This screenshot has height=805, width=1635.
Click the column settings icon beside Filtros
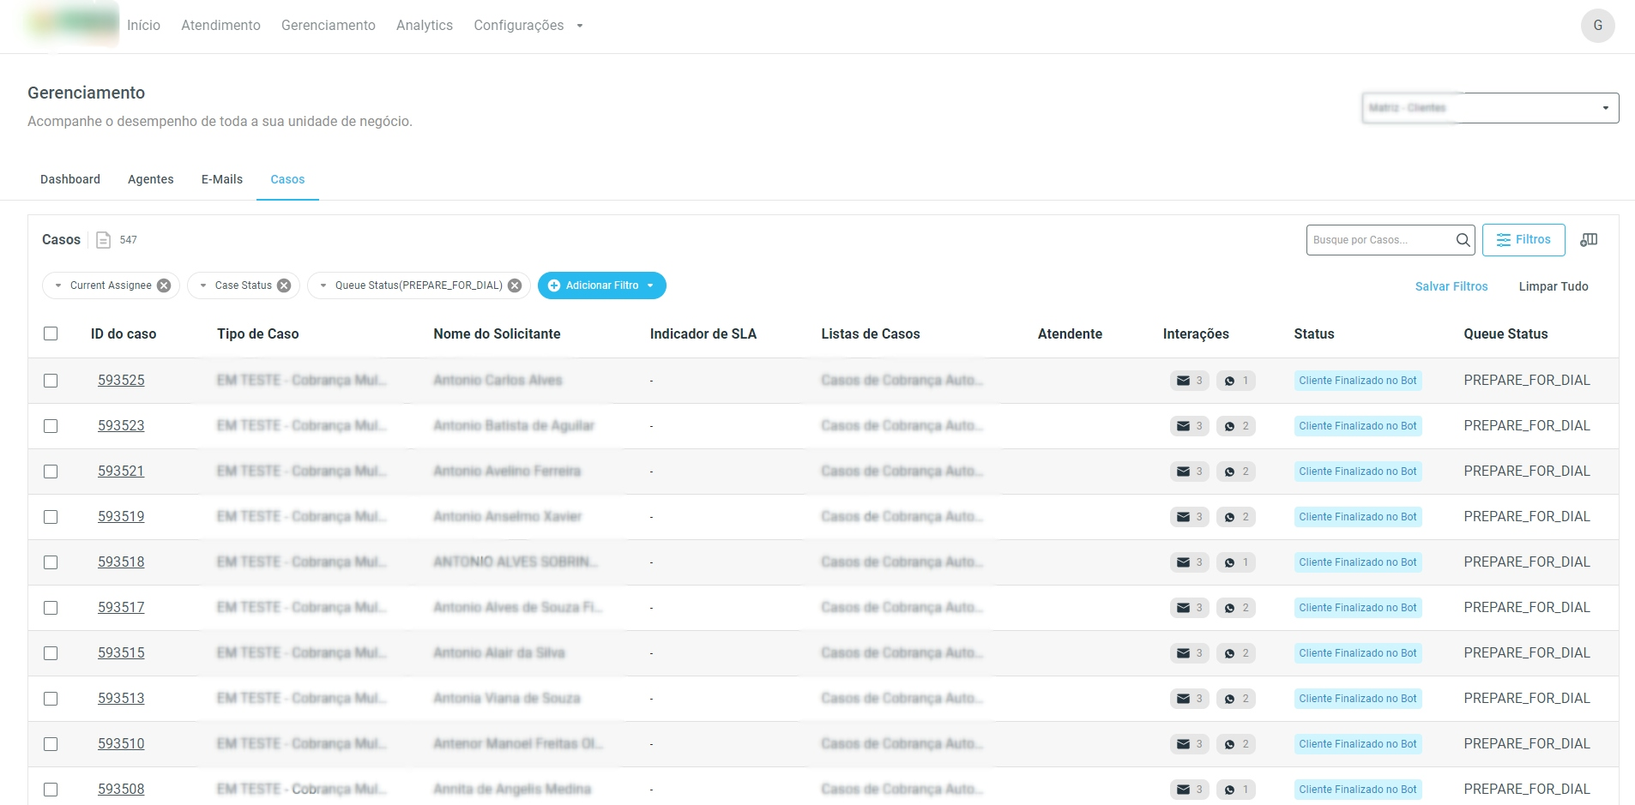1589,240
